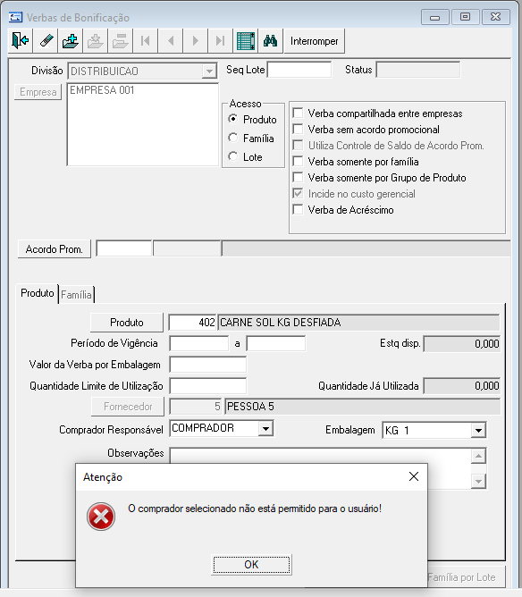The height and width of the screenshot is (597, 522).
Task: Restore the Verbas de Bonificação window
Action: (465, 17)
